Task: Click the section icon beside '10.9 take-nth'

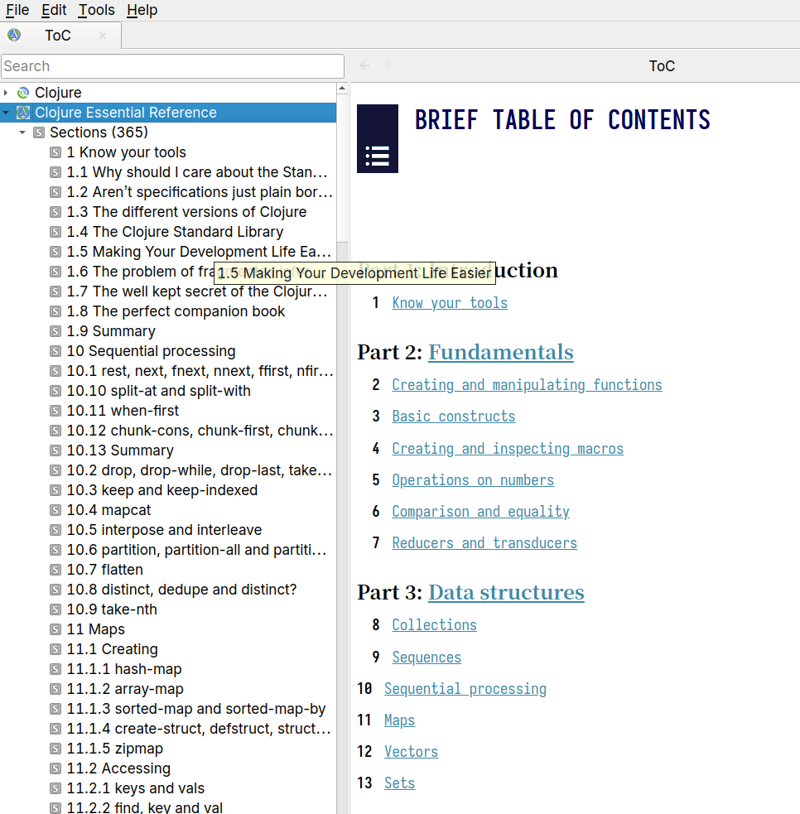Action: [x=55, y=609]
